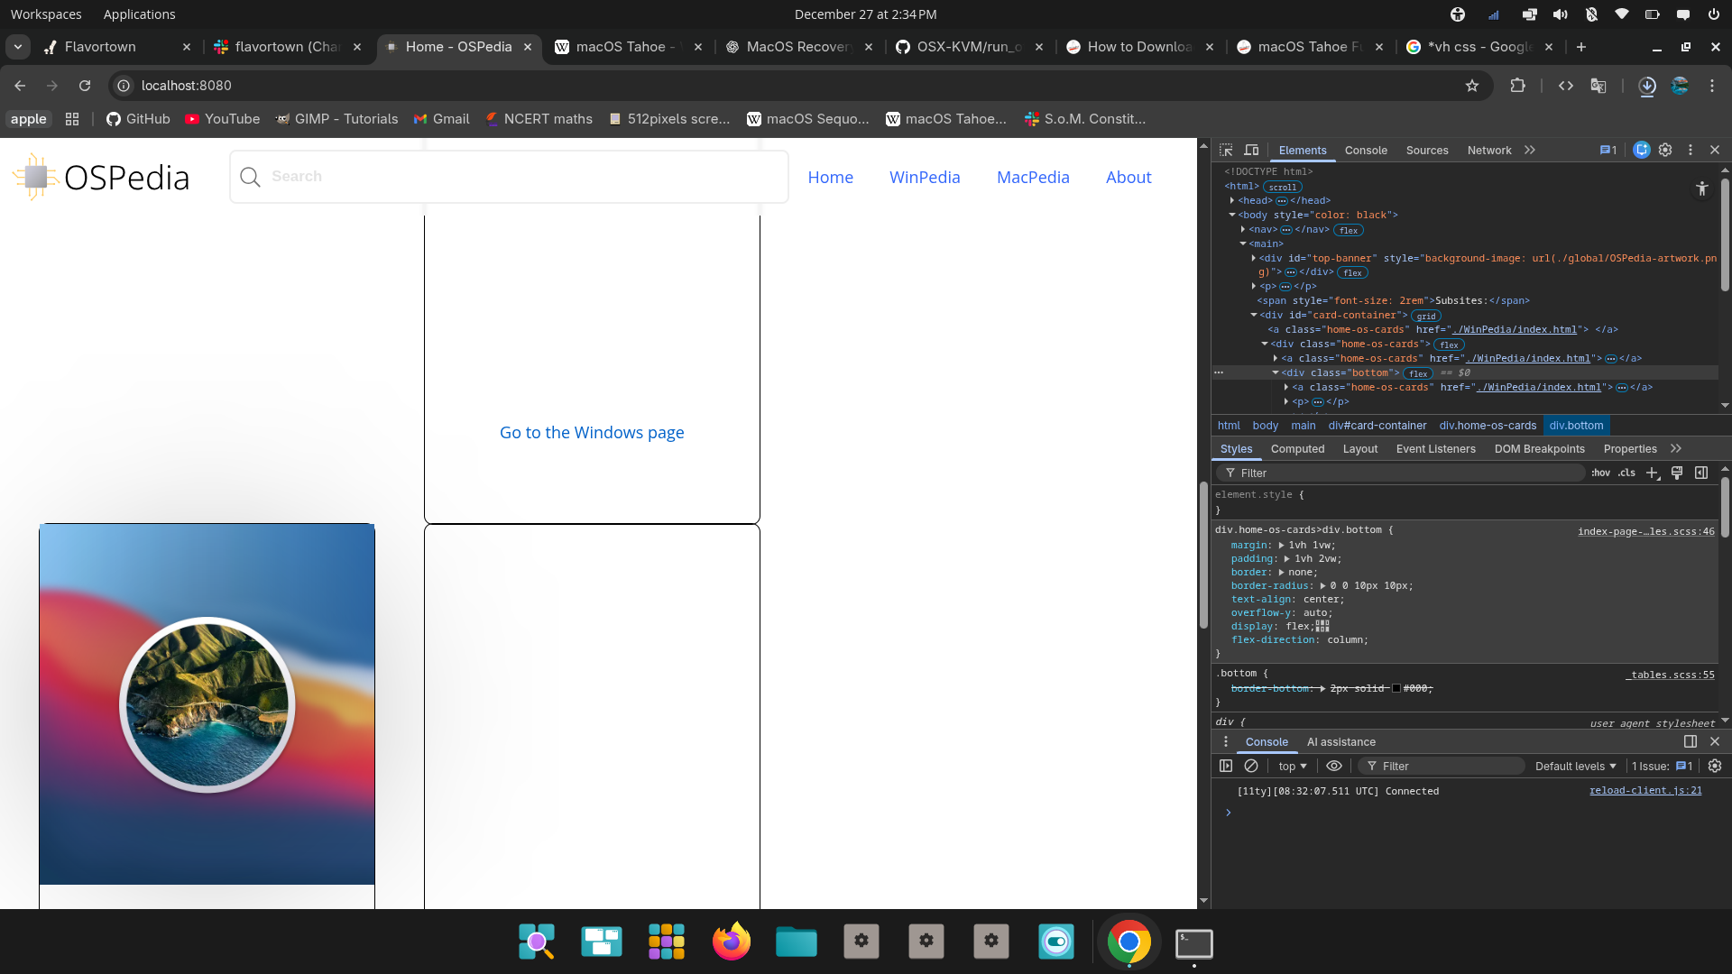Open the Default levels dropdown

coord(1575,766)
